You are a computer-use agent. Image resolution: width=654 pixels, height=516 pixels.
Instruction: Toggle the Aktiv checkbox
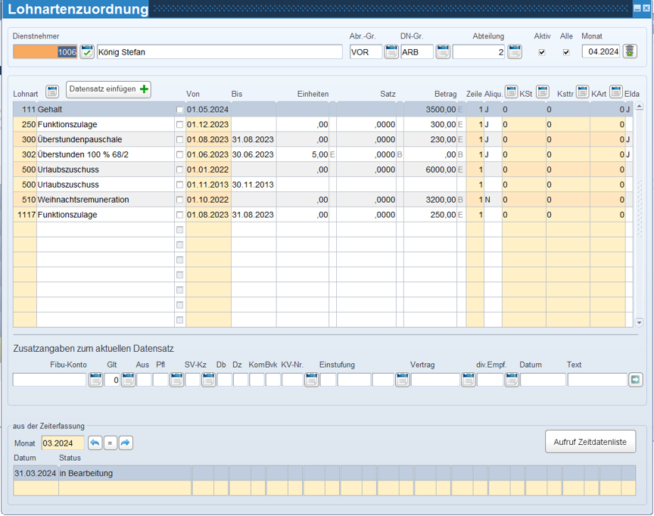click(x=541, y=52)
